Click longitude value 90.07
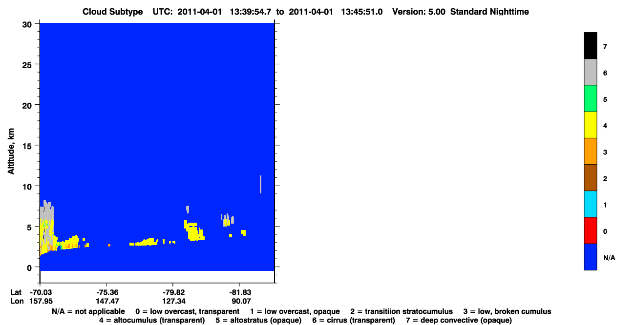This screenshot has height=325, width=635. [x=239, y=301]
